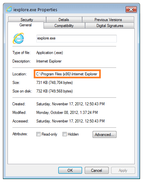The height and width of the screenshot is (182, 143).
Task: Click the large Internet Explorer file icon
Action: (x=18, y=38)
